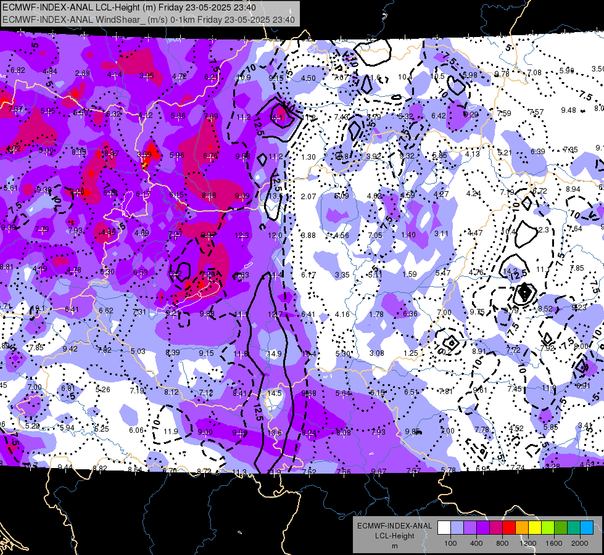
Task: Click the wind shear value 1.59
Action: (x=410, y=274)
